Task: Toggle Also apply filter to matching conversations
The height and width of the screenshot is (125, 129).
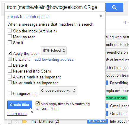Action: tap(38, 103)
